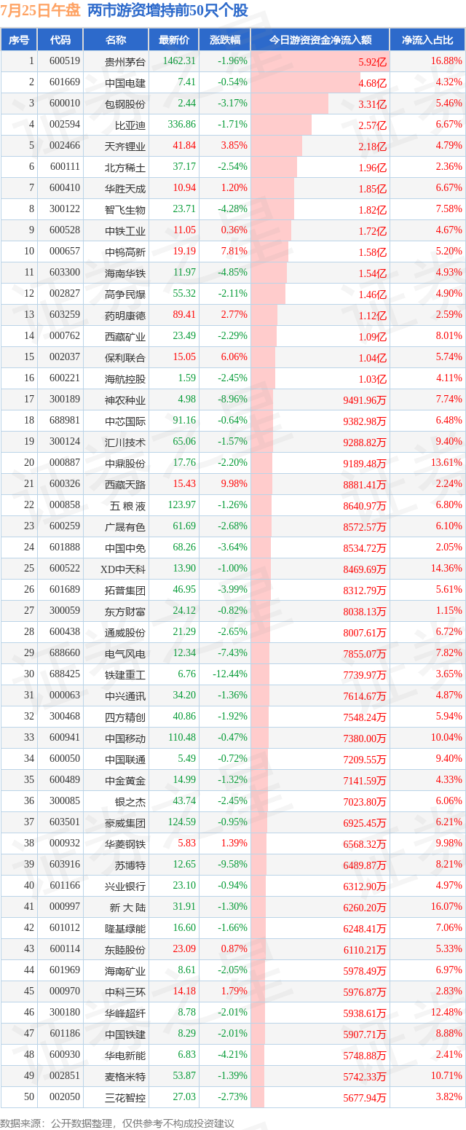Select stock code 601689
Viewport: 466px width, 1130px height.
point(65,590)
